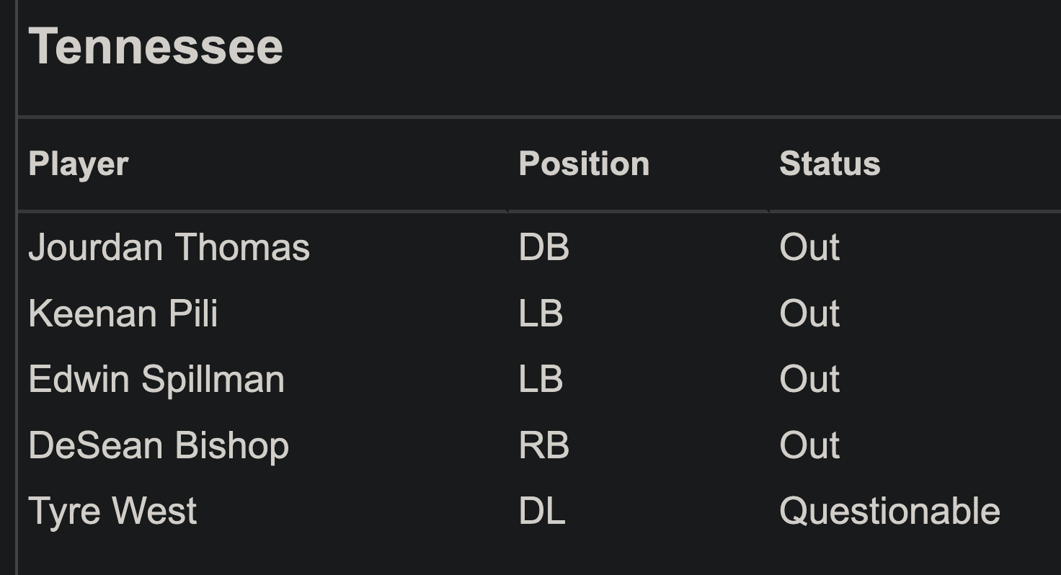The height and width of the screenshot is (575, 1061).
Task: Select Edwin Spillman's Out status cell
Action: click(x=809, y=379)
